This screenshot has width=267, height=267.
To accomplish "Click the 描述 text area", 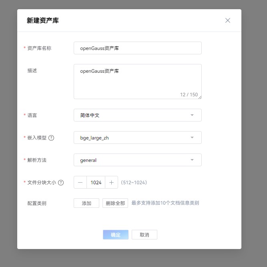I will 138,82.
